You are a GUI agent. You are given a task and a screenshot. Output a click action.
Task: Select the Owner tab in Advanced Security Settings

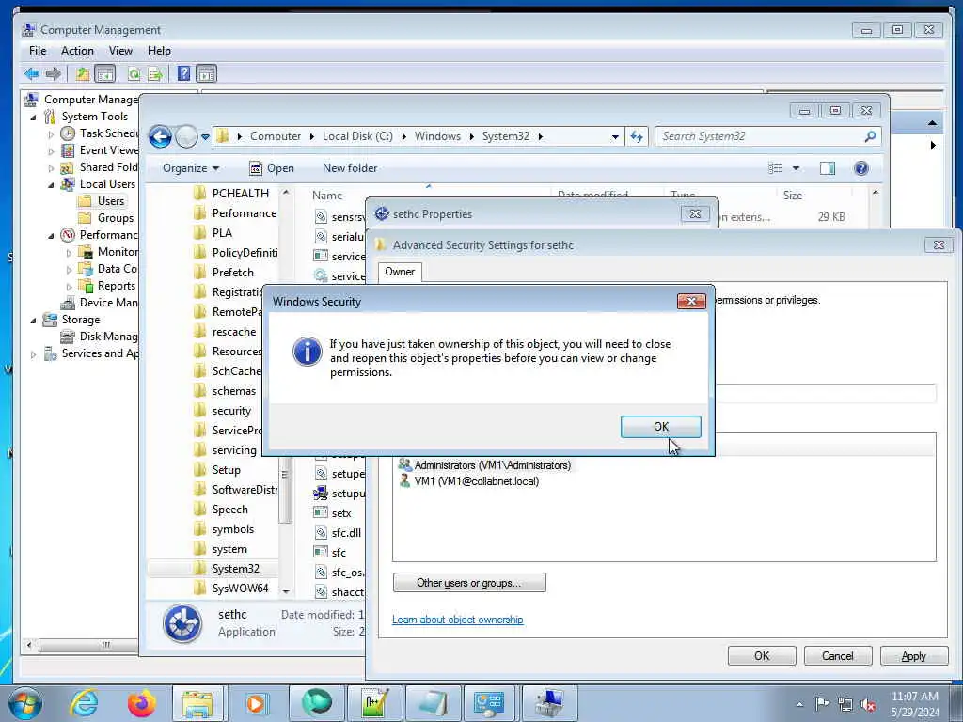pyautogui.click(x=400, y=272)
